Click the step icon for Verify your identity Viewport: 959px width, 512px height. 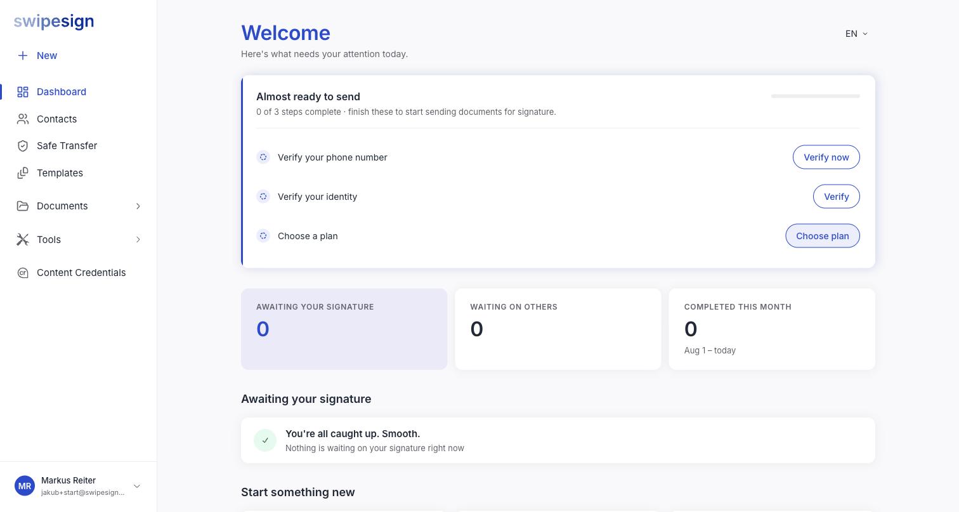(263, 197)
